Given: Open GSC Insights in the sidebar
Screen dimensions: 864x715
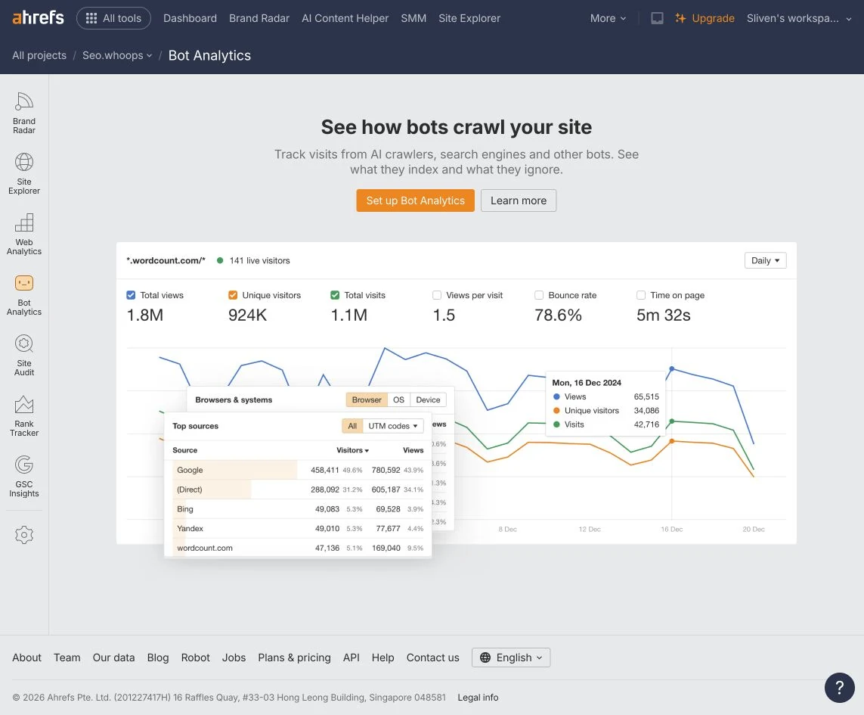Looking at the screenshot, I should (24, 477).
